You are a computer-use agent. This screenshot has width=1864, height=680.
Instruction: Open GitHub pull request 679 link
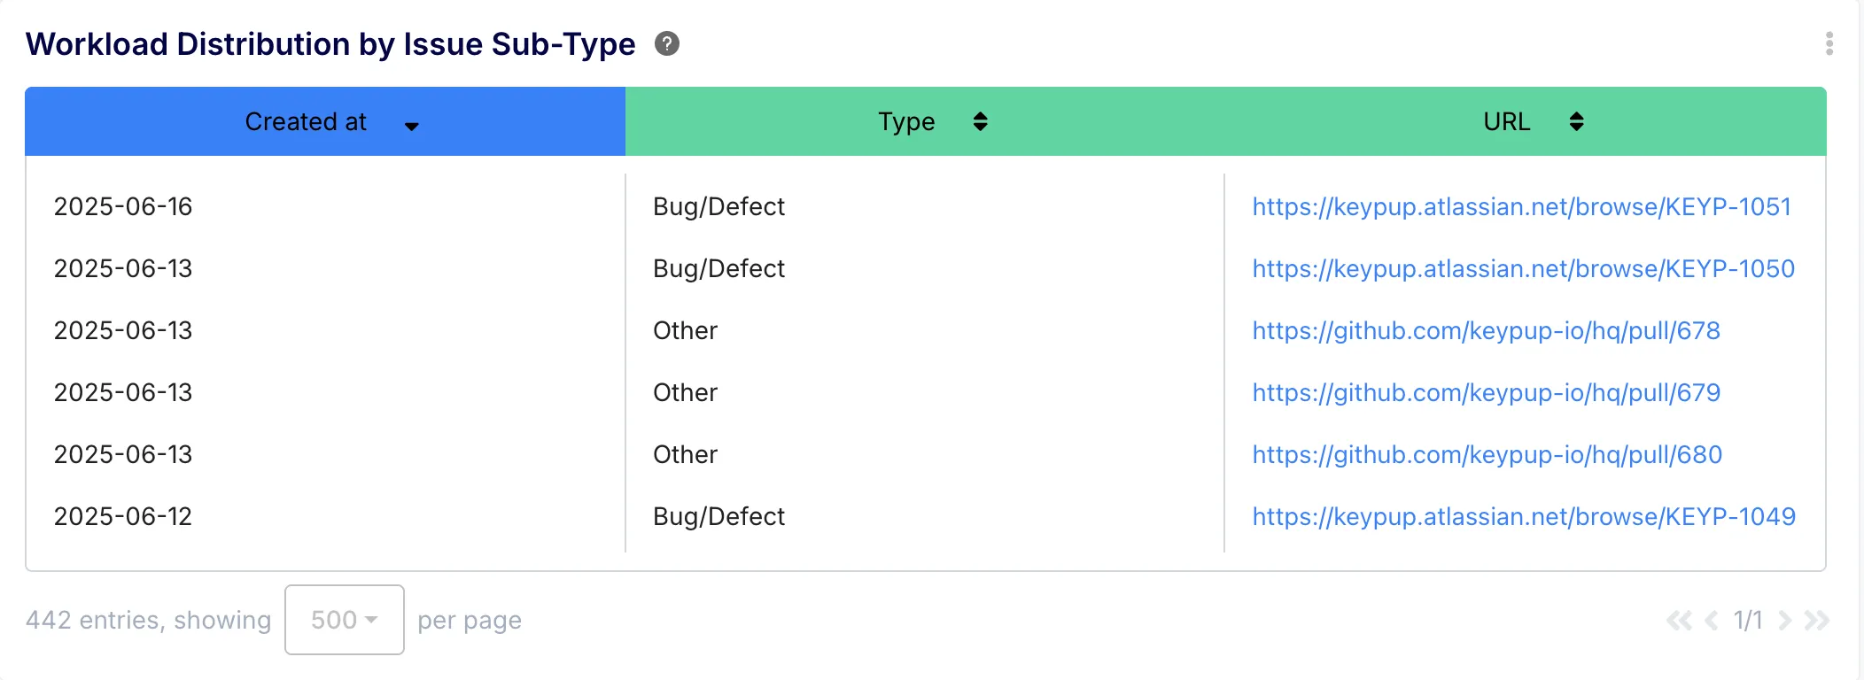click(1486, 392)
